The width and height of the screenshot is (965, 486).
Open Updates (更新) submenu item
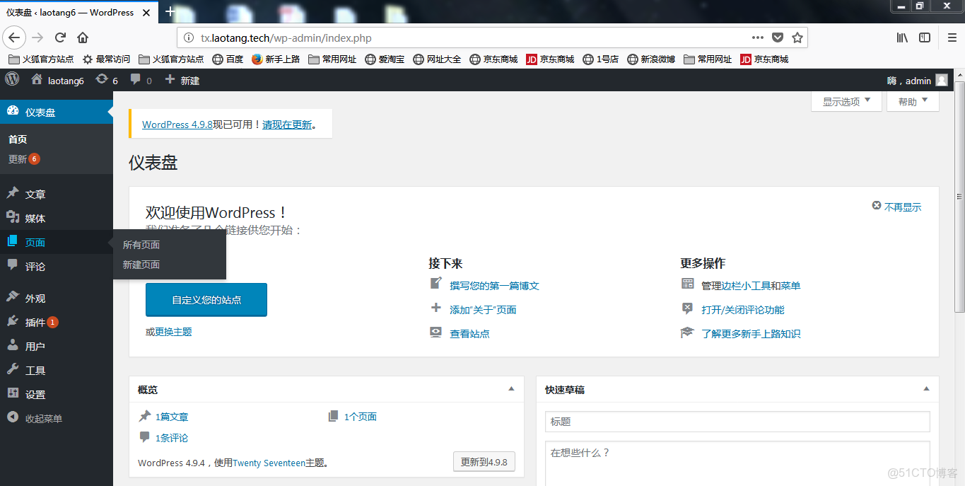click(x=24, y=159)
